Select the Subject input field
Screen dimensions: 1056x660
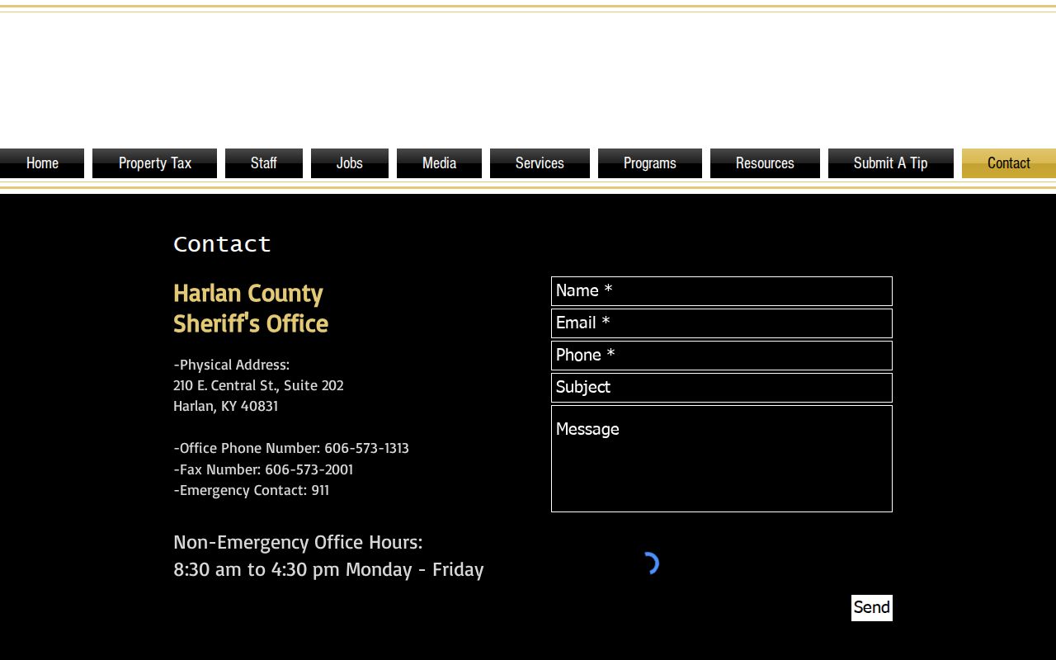[722, 388]
